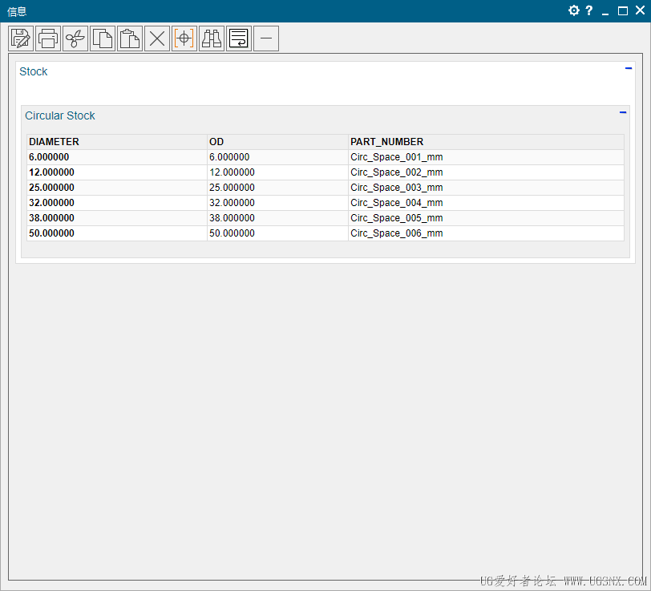Click the Delete X toolbar icon
Image resolution: width=651 pixels, height=591 pixels.
coord(157,38)
